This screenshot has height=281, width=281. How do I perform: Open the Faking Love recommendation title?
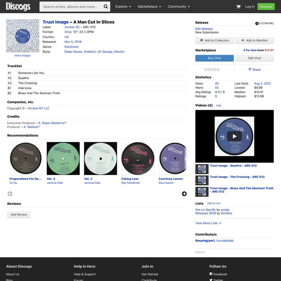[x=130, y=179]
